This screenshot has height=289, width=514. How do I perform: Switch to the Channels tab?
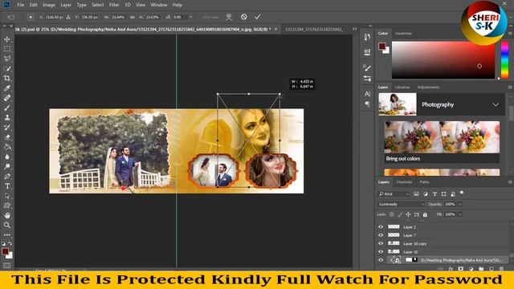click(404, 182)
